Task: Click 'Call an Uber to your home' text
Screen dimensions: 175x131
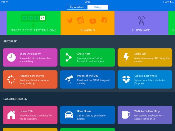Action: click(91, 117)
